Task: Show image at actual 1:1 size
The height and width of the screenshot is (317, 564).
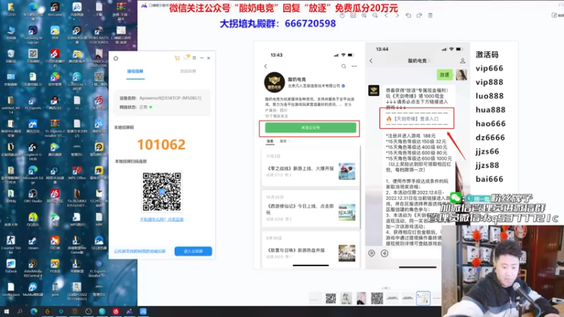Action: [353, 15]
